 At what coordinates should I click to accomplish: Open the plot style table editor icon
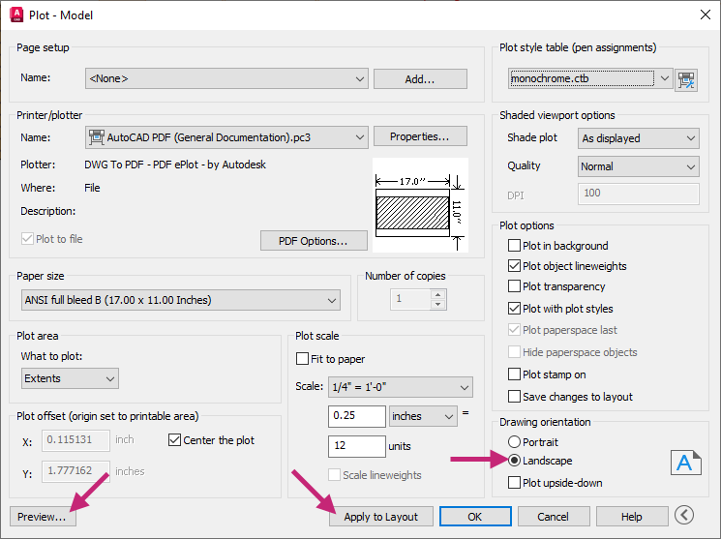685,80
